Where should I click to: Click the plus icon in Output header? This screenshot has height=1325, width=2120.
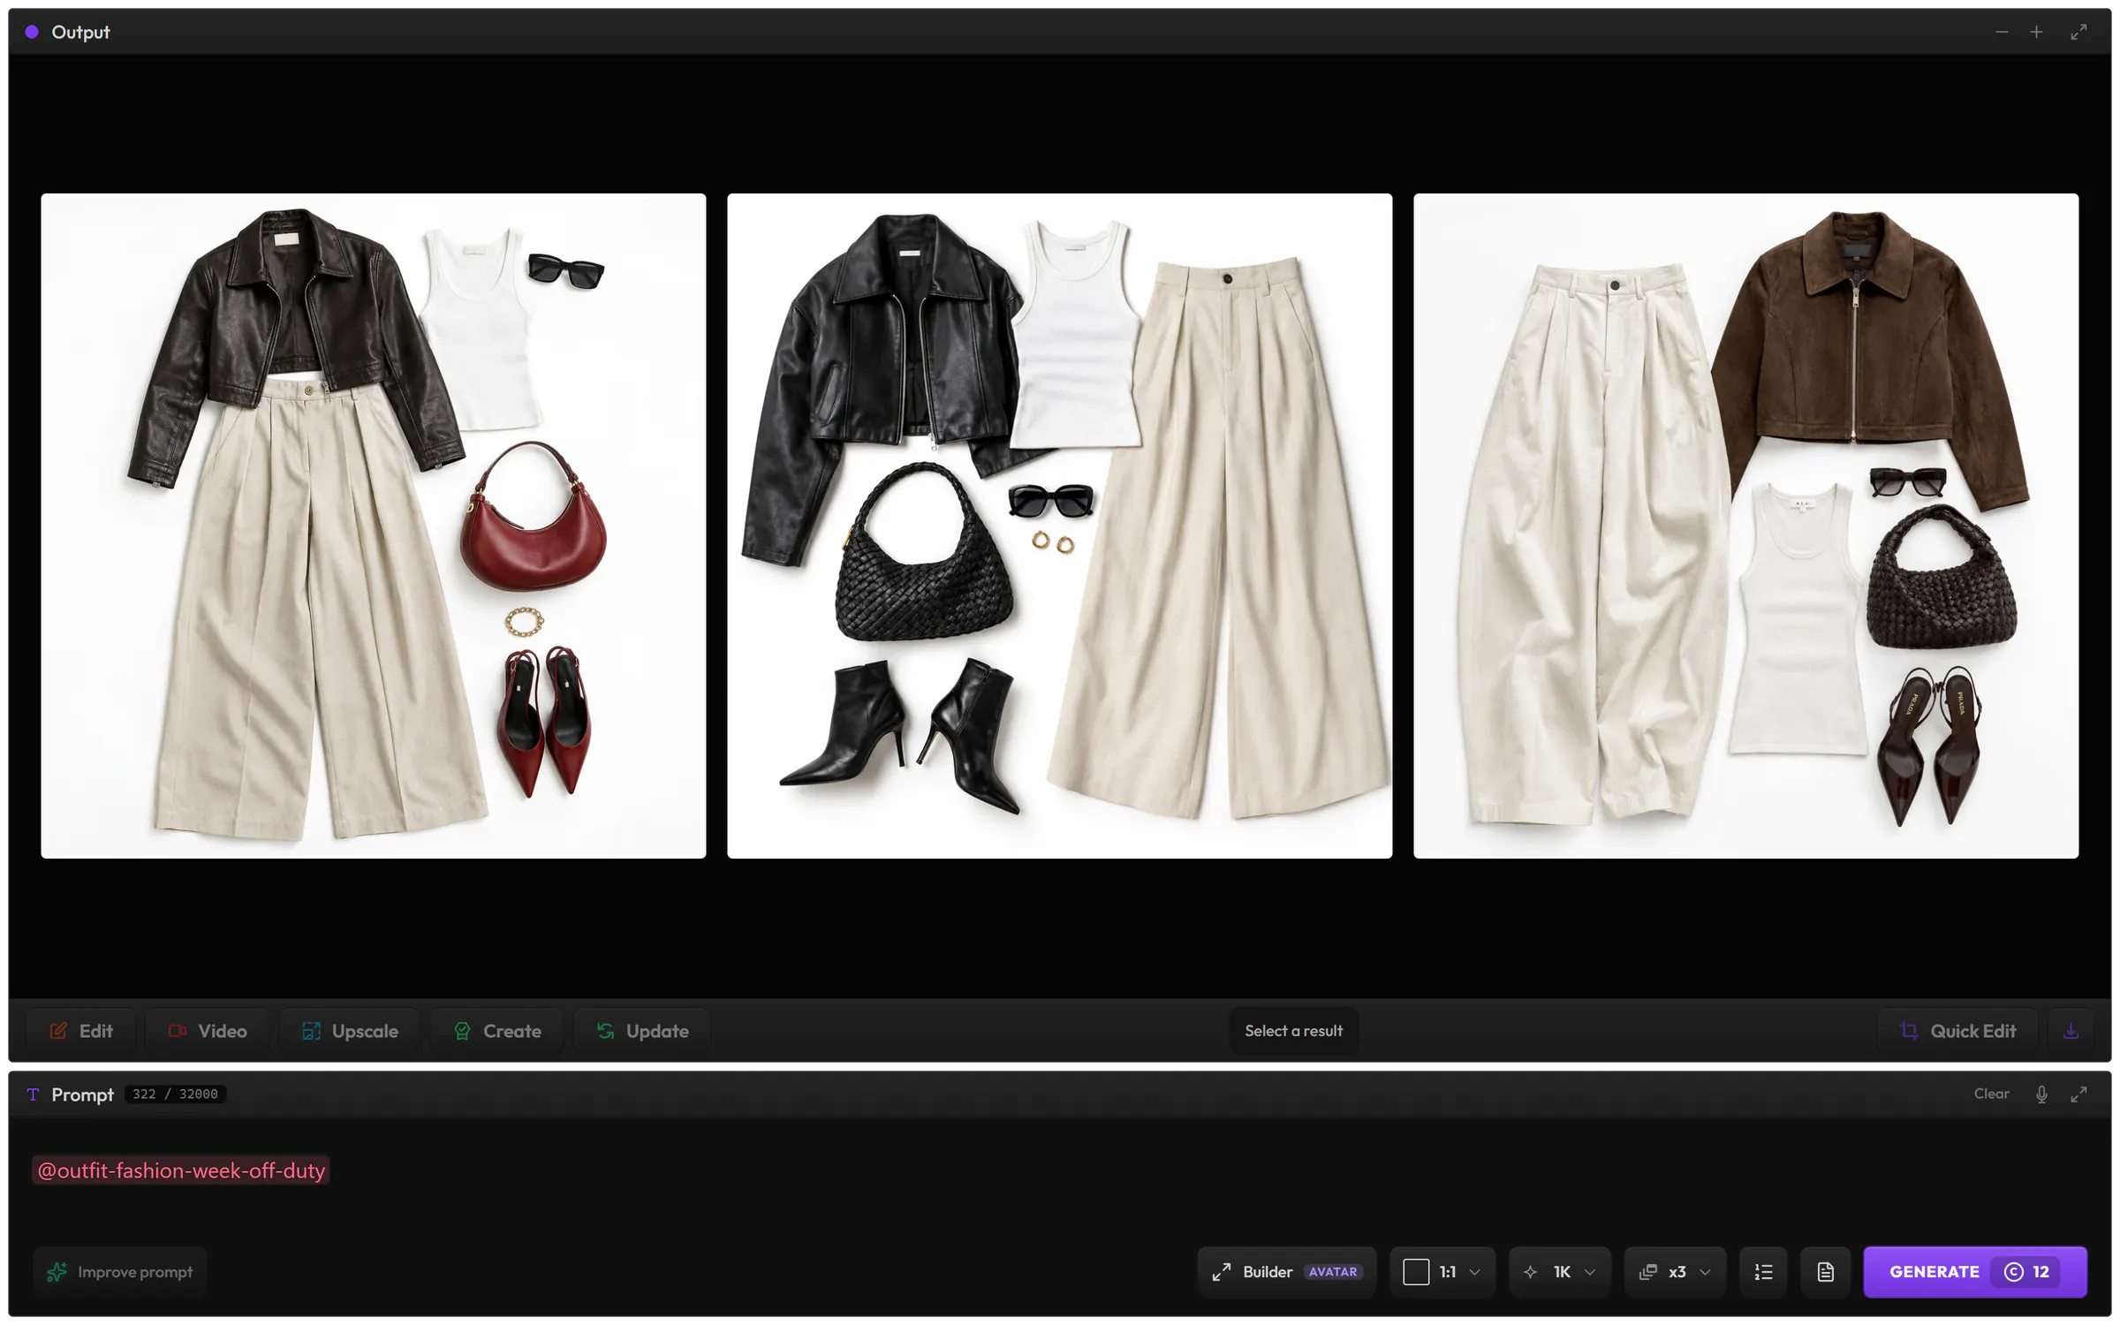(x=2036, y=32)
